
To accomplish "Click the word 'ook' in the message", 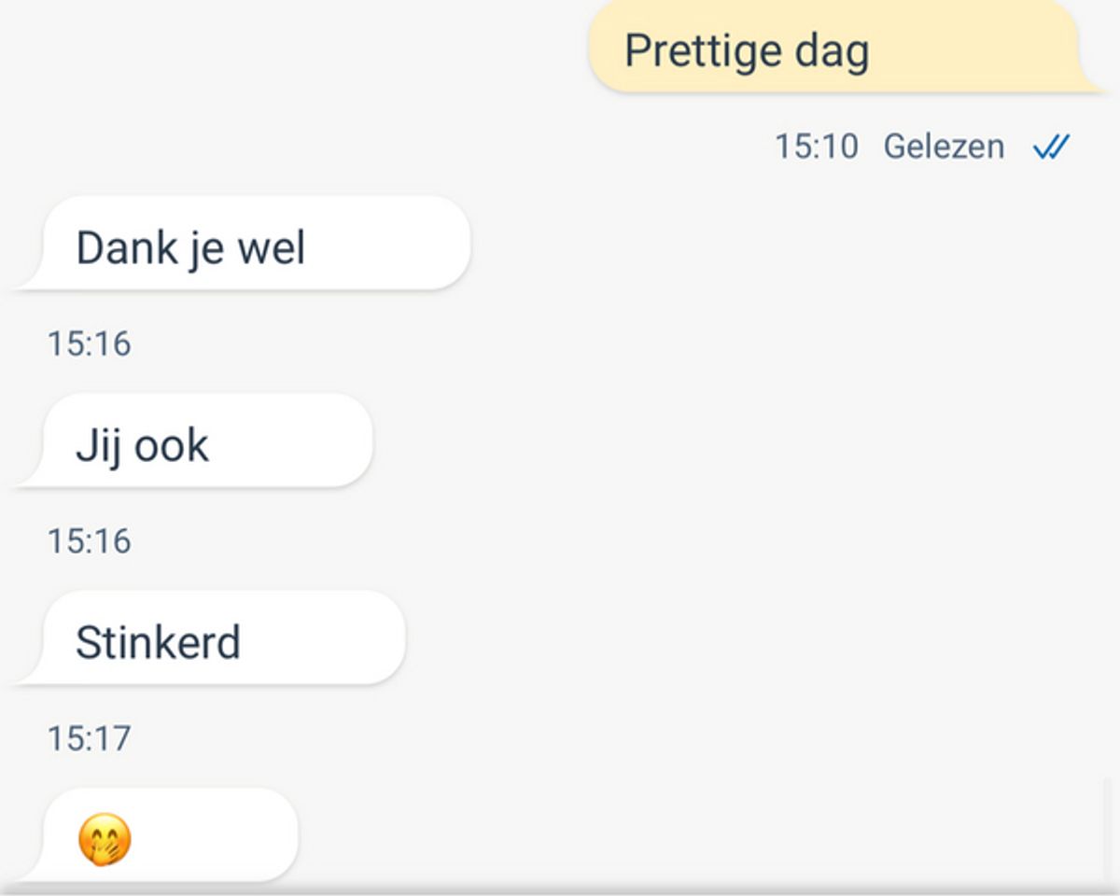I will pos(171,446).
